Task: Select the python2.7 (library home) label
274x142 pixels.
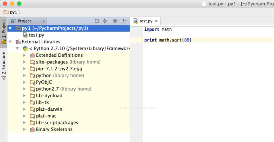Action: point(64,89)
